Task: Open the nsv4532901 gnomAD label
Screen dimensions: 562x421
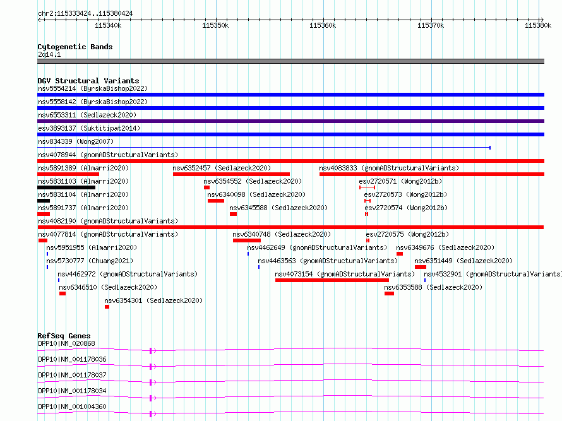Action: tap(493, 274)
